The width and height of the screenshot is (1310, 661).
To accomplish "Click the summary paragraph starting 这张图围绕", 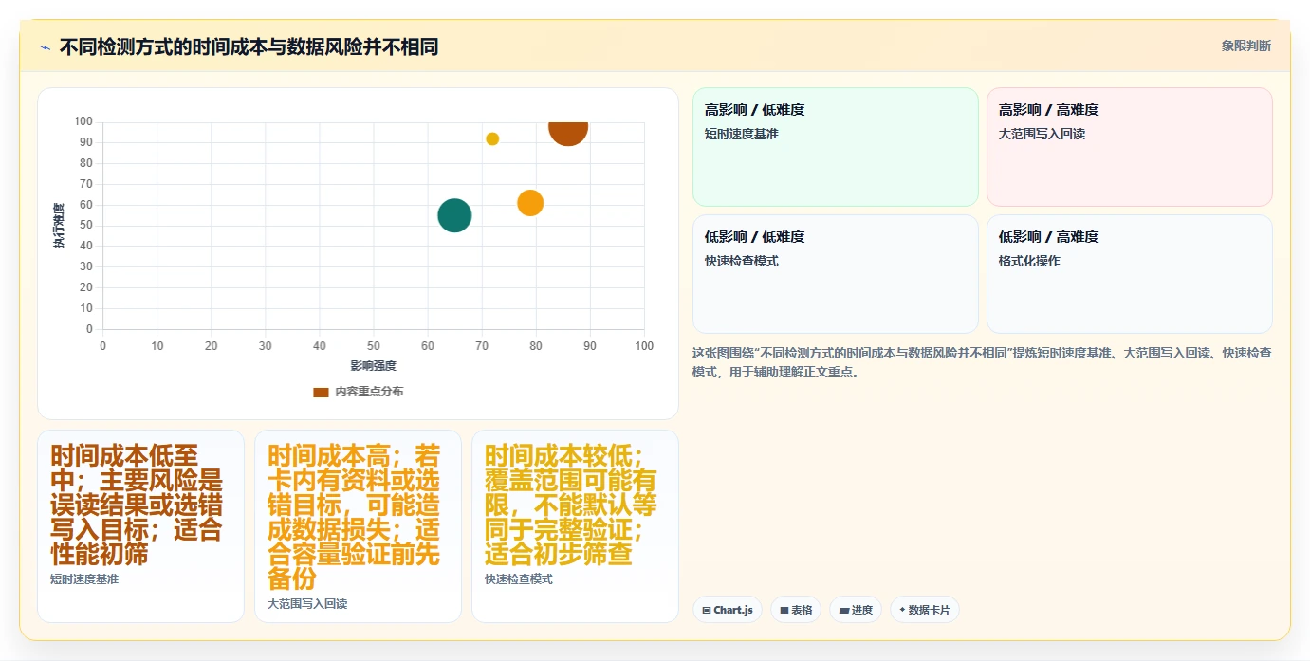I will tap(982, 362).
